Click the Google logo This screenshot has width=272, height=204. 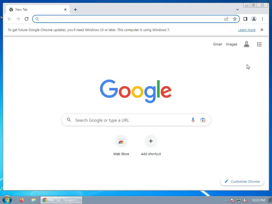click(136, 91)
